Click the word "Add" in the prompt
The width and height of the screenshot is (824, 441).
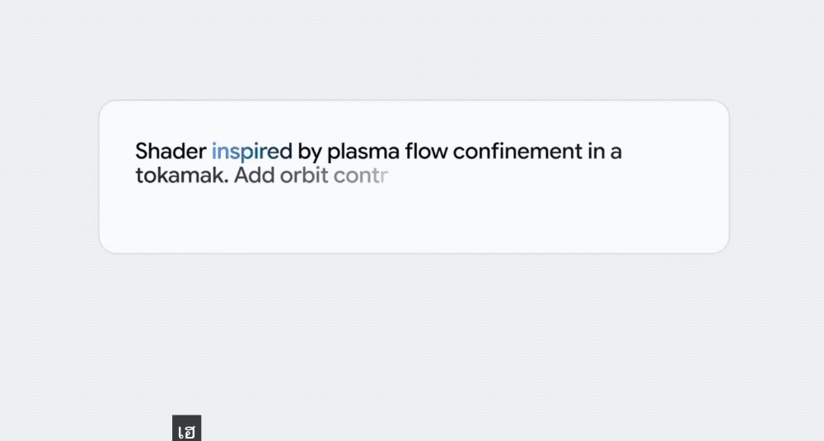tap(254, 176)
